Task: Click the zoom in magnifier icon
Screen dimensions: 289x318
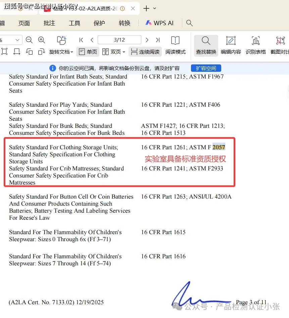Action: coord(42,40)
